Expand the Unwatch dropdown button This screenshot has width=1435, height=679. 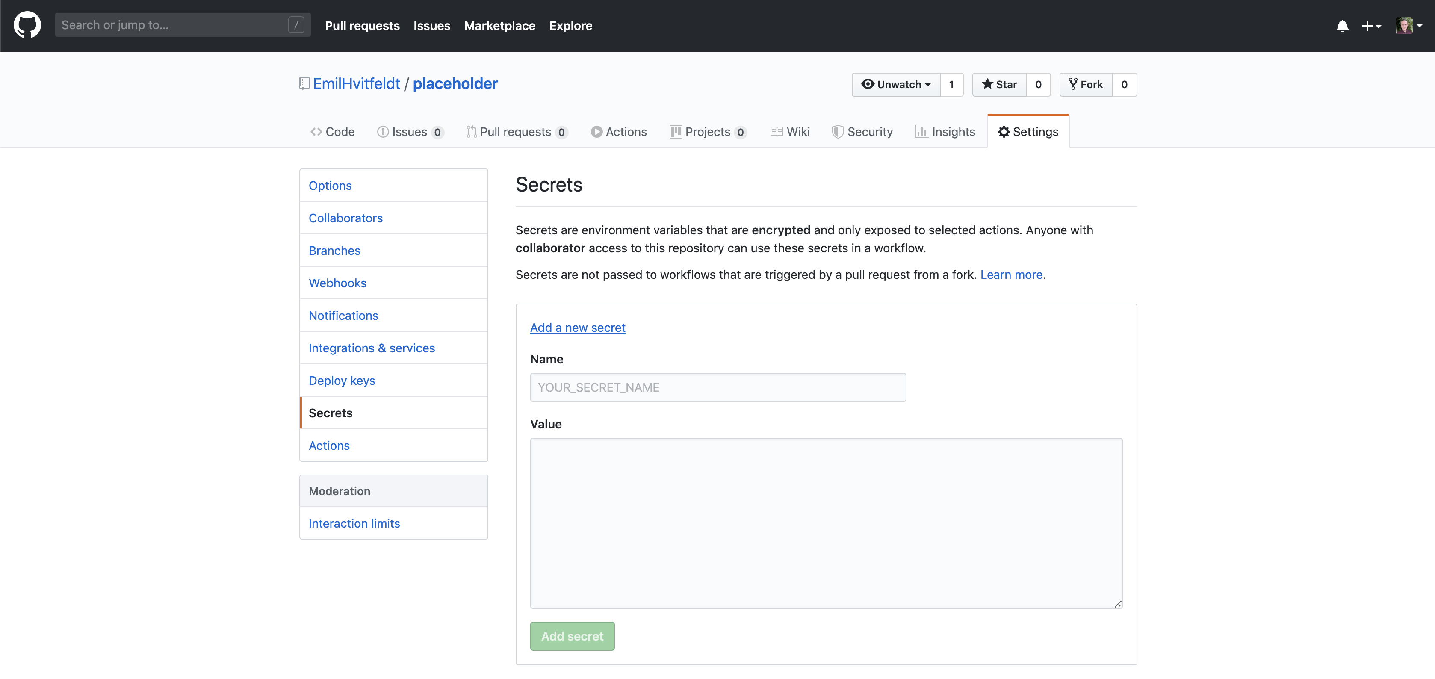coord(896,84)
